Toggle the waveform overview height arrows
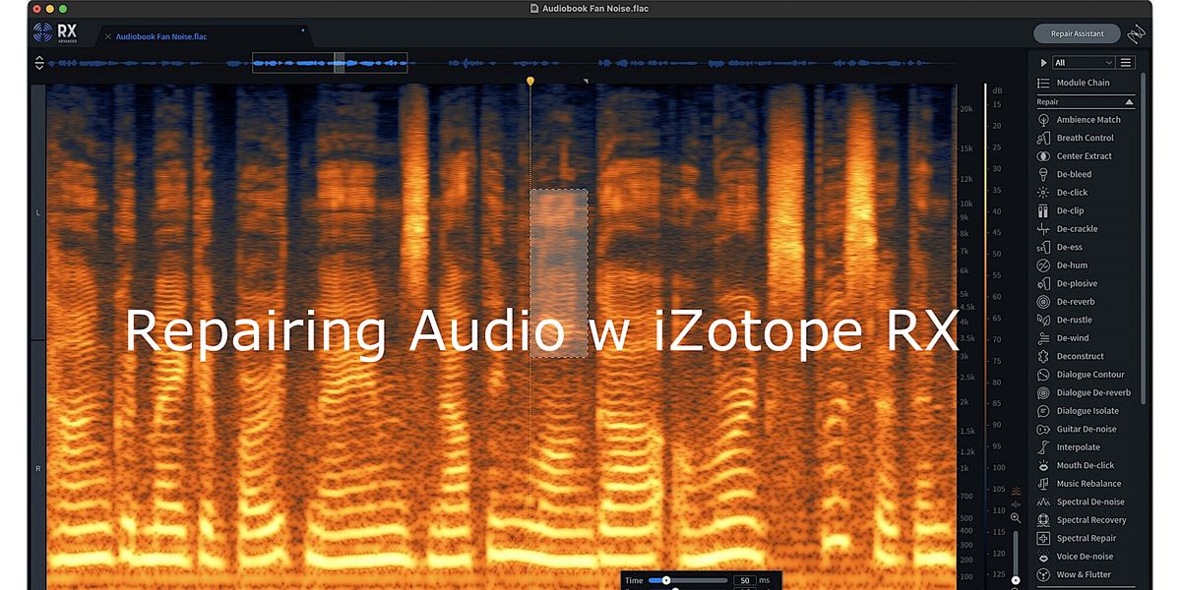The width and height of the screenshot is (1181, 590). (x=39, y=63)
